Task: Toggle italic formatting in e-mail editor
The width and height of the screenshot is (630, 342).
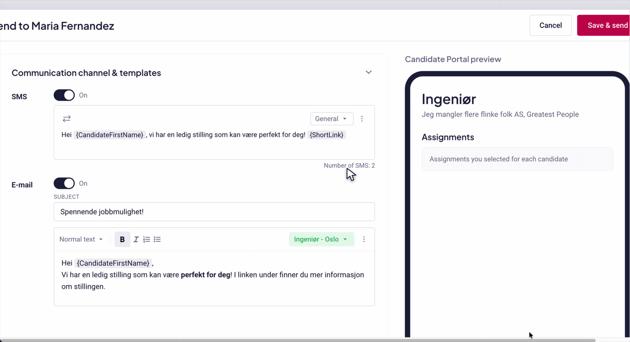Action: (x=136, y=239)
